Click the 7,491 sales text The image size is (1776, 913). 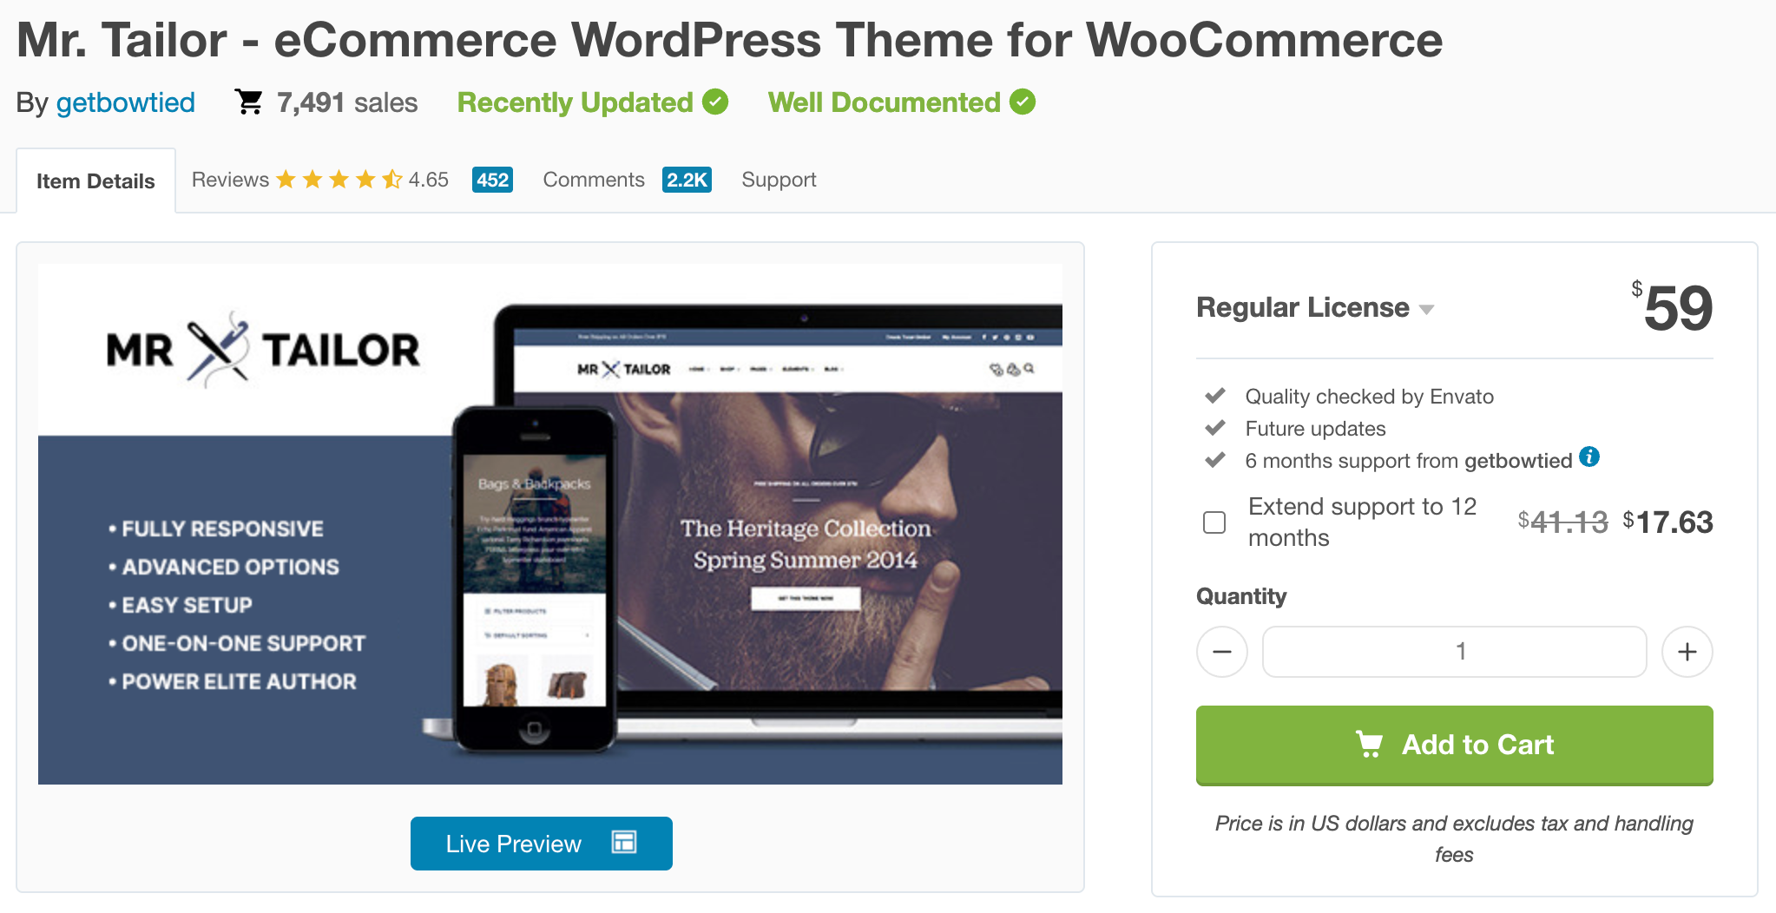coord(347,102)
